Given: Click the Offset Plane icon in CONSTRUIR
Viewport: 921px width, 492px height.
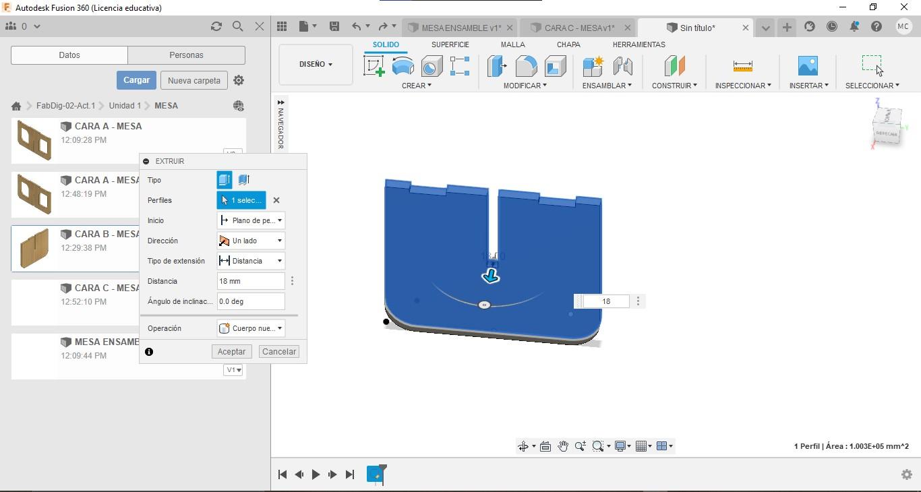Looking at the screenshot, I should click(674, 66).
